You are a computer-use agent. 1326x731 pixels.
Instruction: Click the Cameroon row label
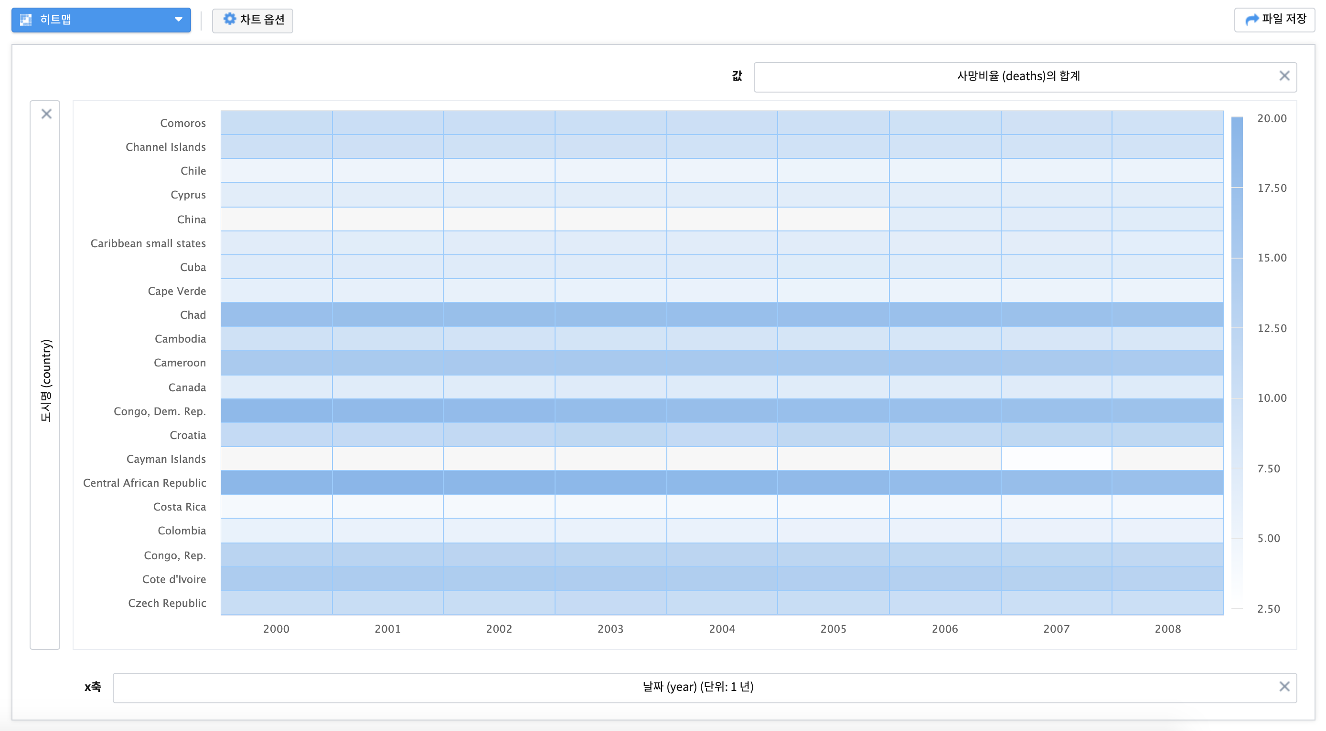click(x=180, y=363)
